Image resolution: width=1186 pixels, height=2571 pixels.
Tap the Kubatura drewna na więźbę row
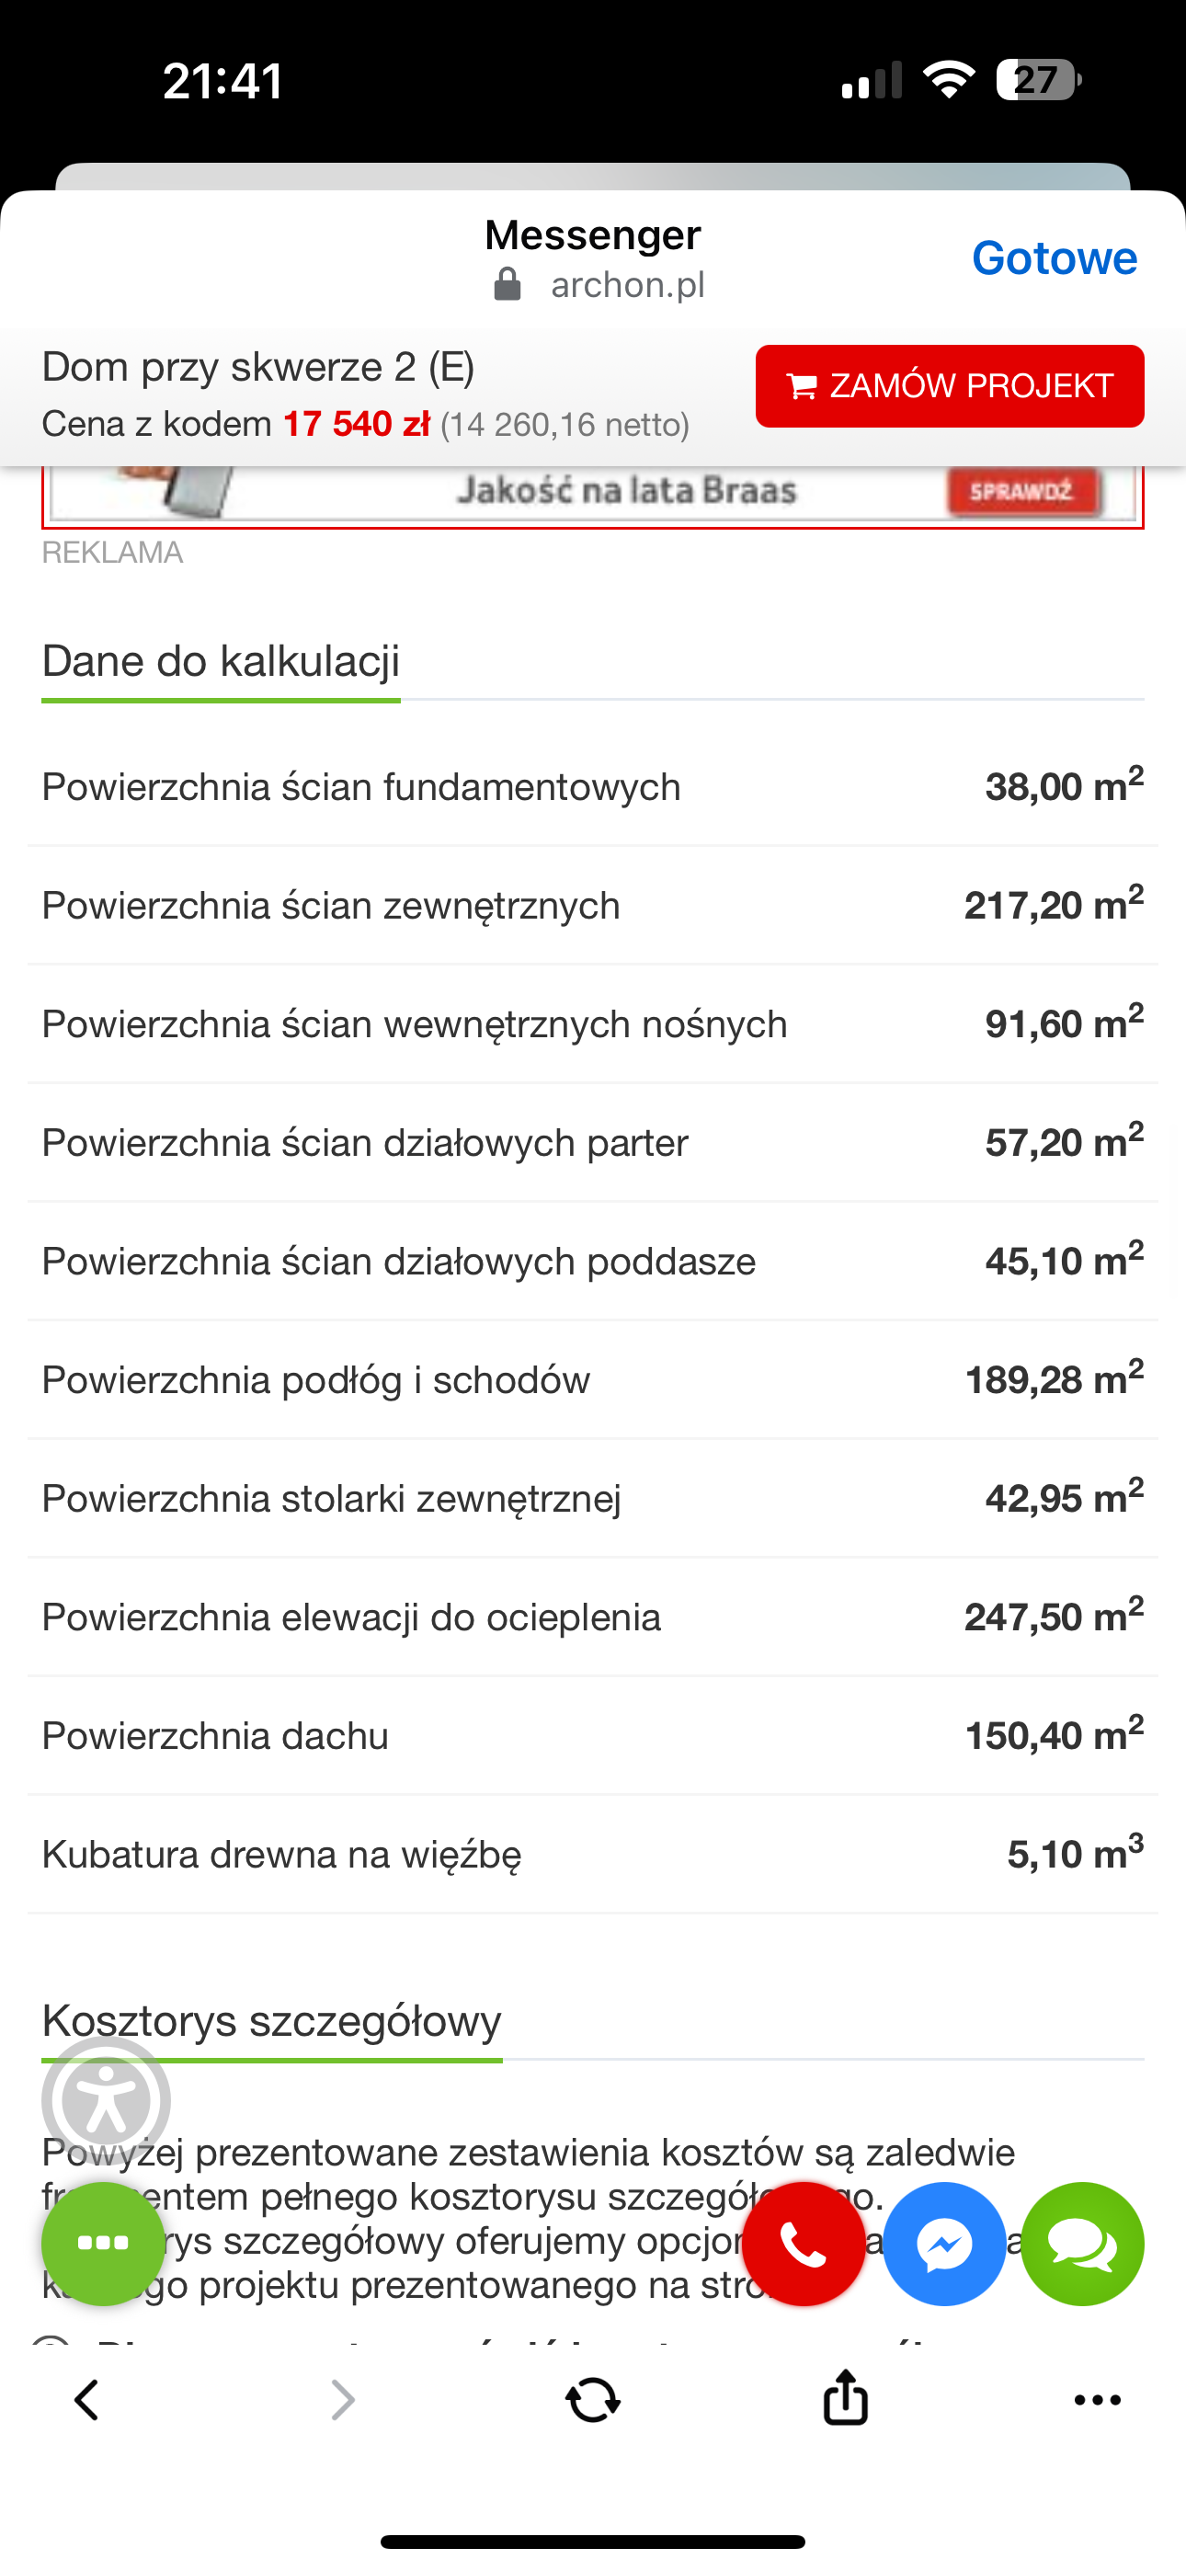[x=593, y=1855]
